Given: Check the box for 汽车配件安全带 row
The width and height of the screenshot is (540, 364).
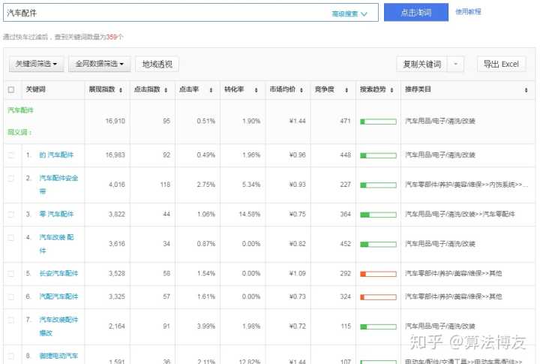Looking at the screenshot, I should [x=10, y=179].
